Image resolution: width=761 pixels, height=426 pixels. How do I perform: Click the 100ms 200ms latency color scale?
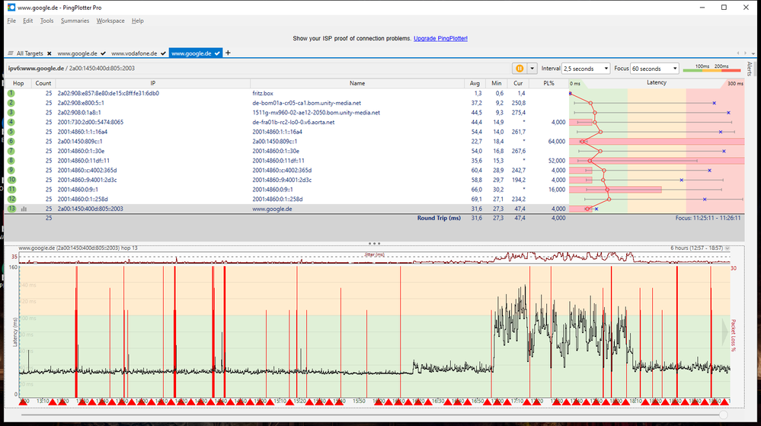click(711, 69)
